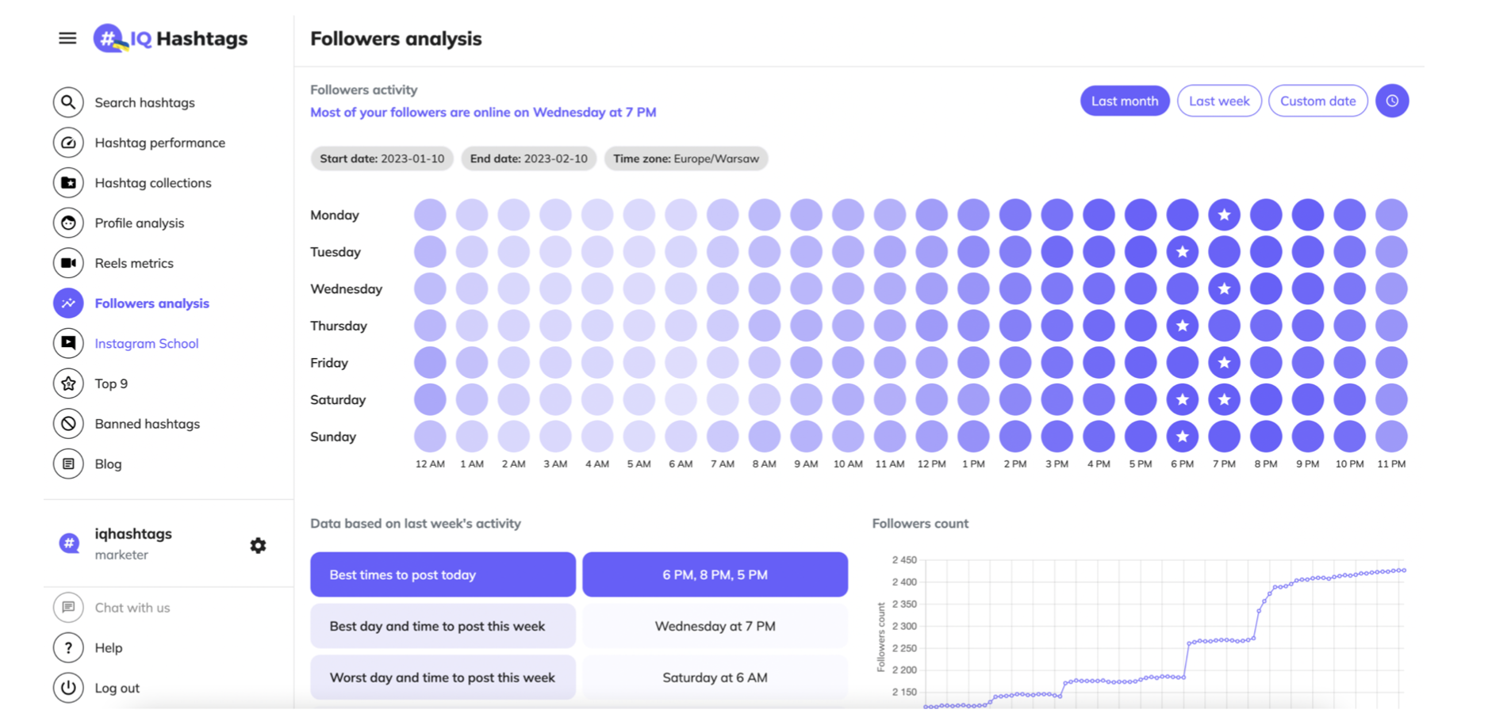1488x721 pixels.
Task: Click the starred Sunday 6 PM circle
Action: pos(1183,437)
